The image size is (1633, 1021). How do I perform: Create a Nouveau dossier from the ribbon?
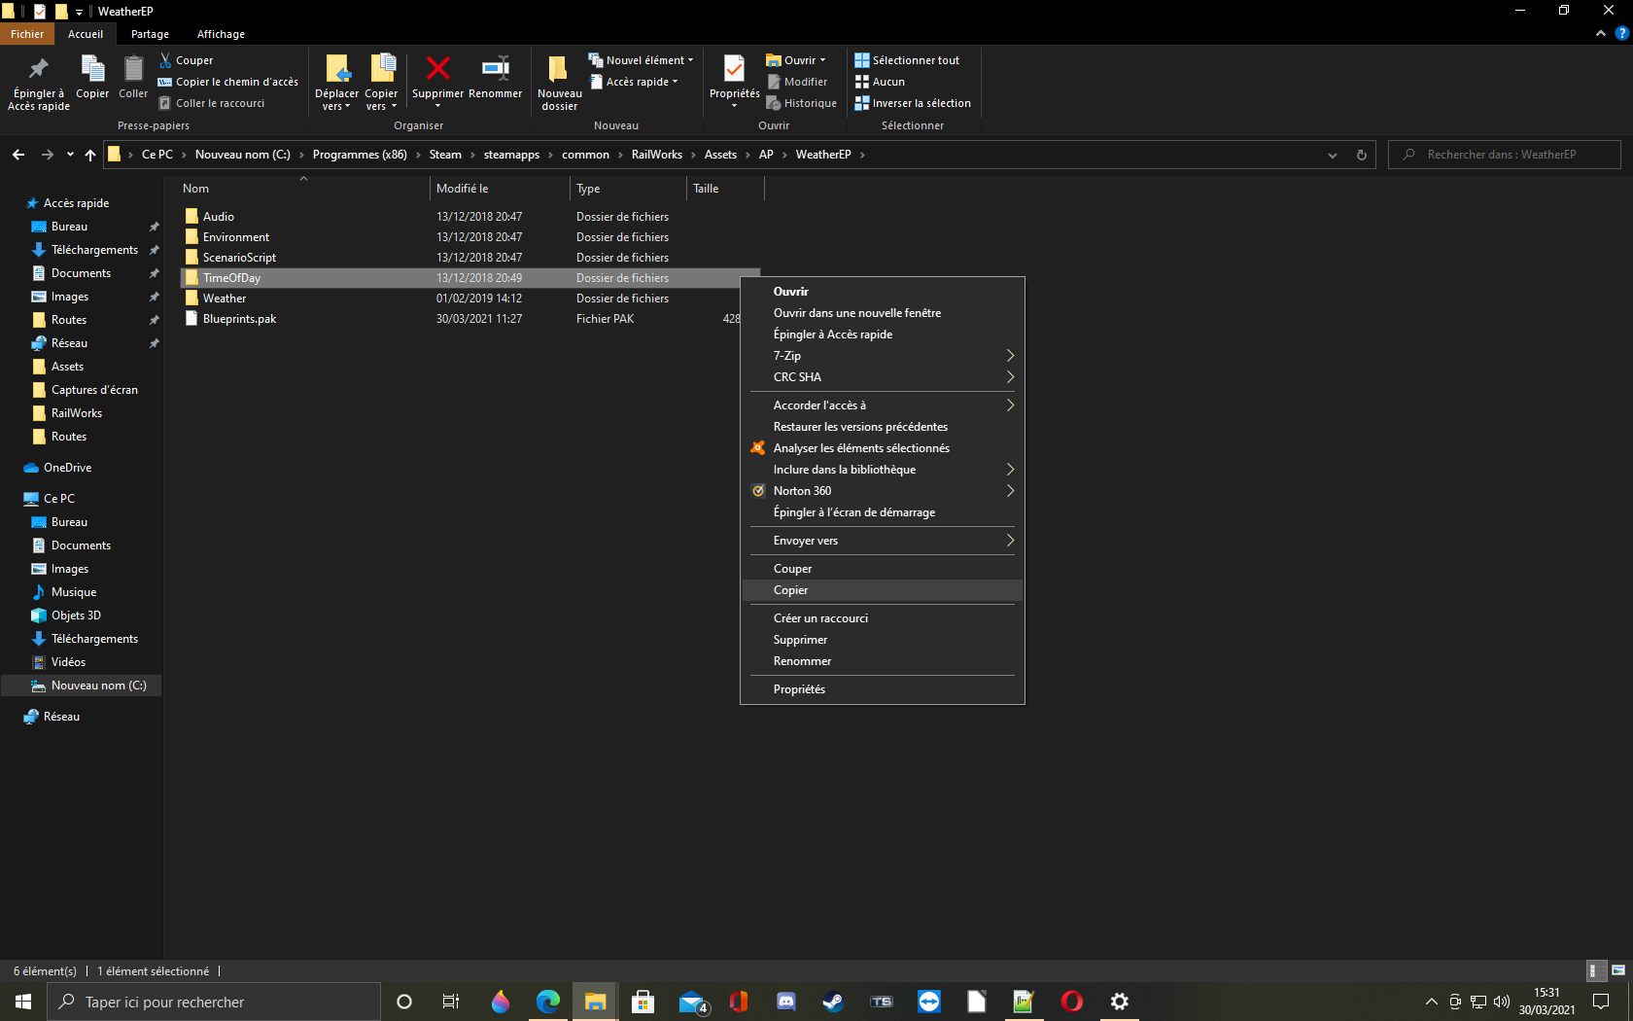(x=560, y=83)
